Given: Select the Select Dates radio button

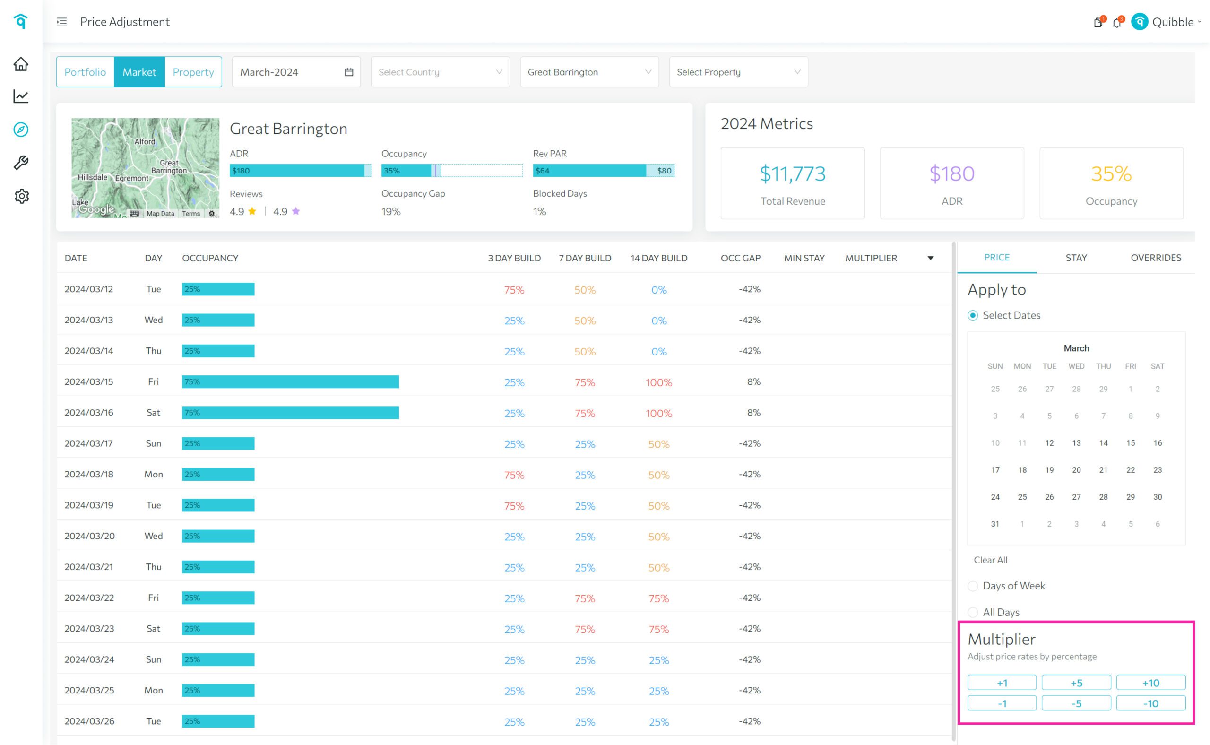Looking at the screenshot, I should [x=973, y=315].
